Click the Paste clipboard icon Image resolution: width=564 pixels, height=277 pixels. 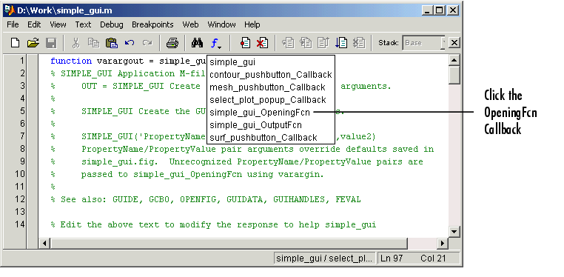click(112, 43)
